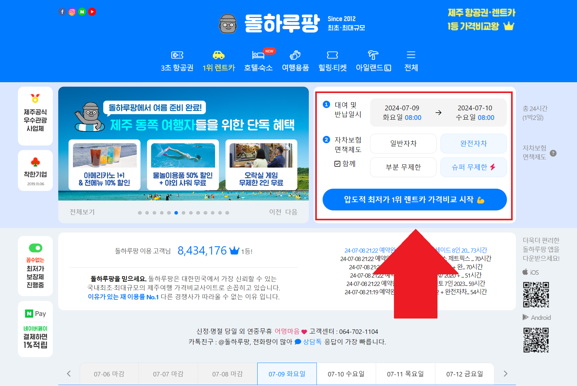Select the 07-12 금요일 tab
577x386 pixels.
pos(465,374)
